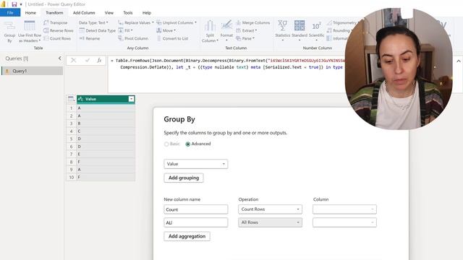Click the fx formula icon
The width and height of the screenshot is (463, 260).
(99, 60)
